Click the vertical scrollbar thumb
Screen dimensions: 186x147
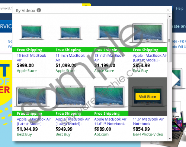click(170, 40)
